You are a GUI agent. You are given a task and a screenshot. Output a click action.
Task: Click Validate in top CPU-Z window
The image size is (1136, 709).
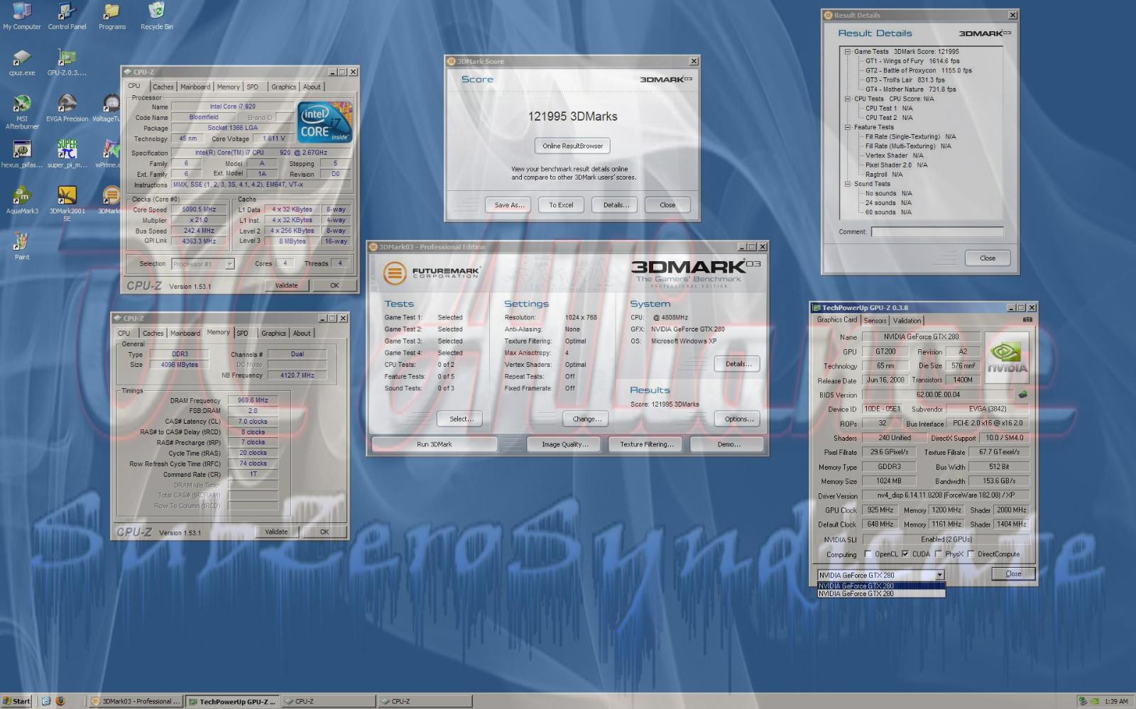click(286, 285)
